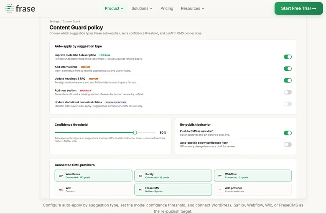Viewport: 326px width, 214px height.
Task: Click the confidence threshold slider track
Action: click(x=105, y=132)
